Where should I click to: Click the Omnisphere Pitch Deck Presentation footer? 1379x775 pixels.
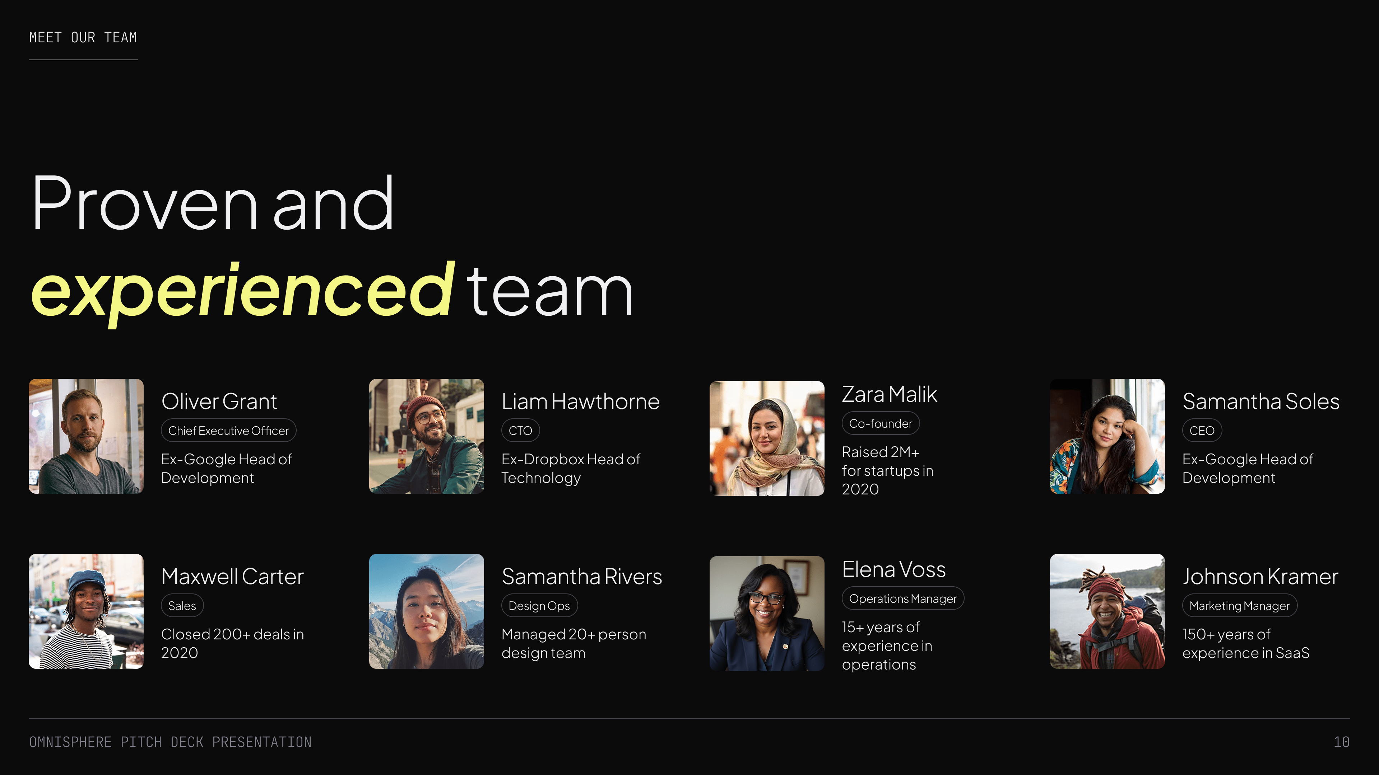tap(170, 742)
